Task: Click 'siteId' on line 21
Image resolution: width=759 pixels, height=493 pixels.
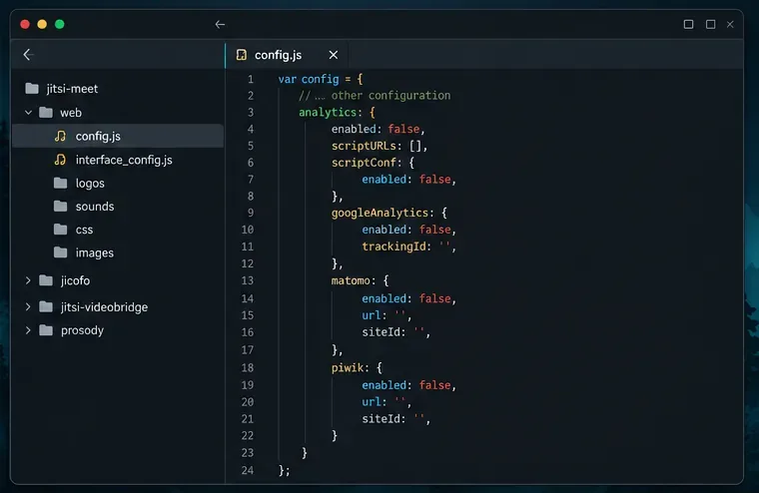Action: click(x=380, y=419)
